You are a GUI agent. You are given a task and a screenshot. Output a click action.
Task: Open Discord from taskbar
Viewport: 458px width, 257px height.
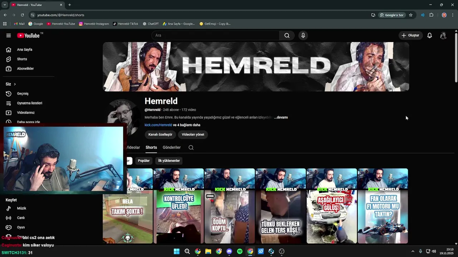[229, 251]
